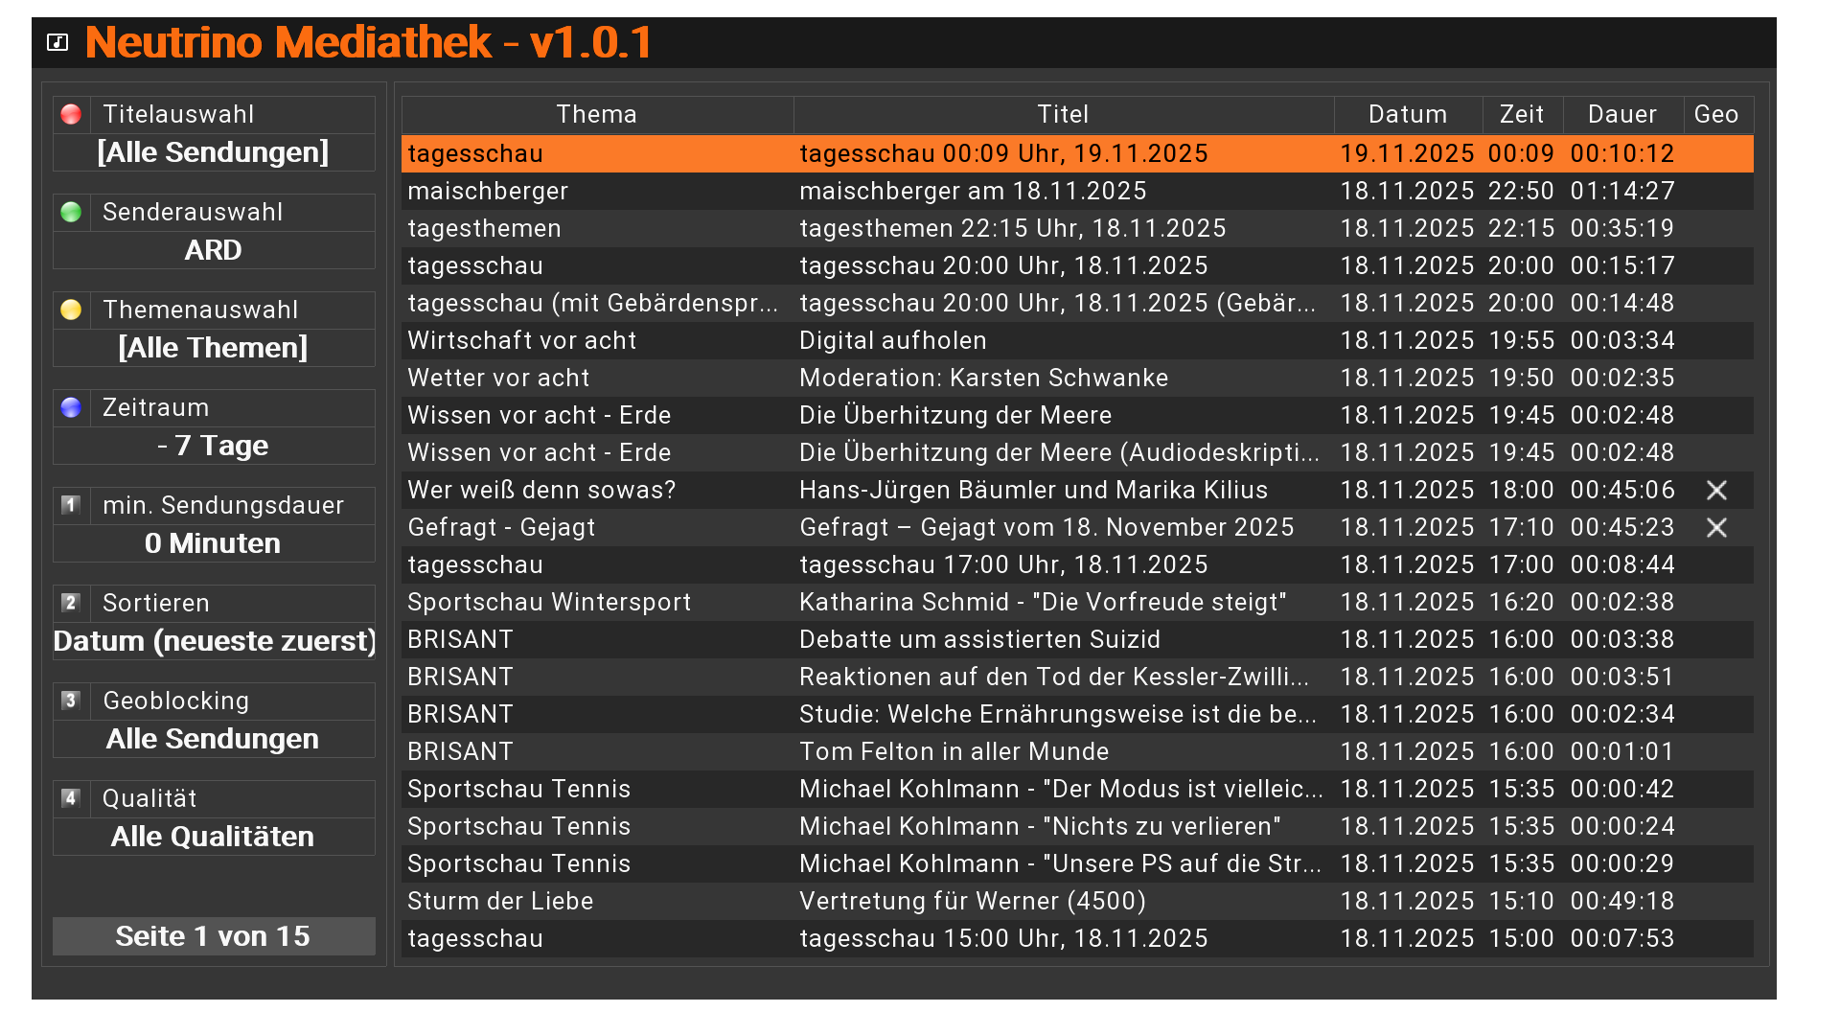The image size is (1840, 1035).
Task: Open the '- 7 Tage' time period value
Action: (213, 446)
